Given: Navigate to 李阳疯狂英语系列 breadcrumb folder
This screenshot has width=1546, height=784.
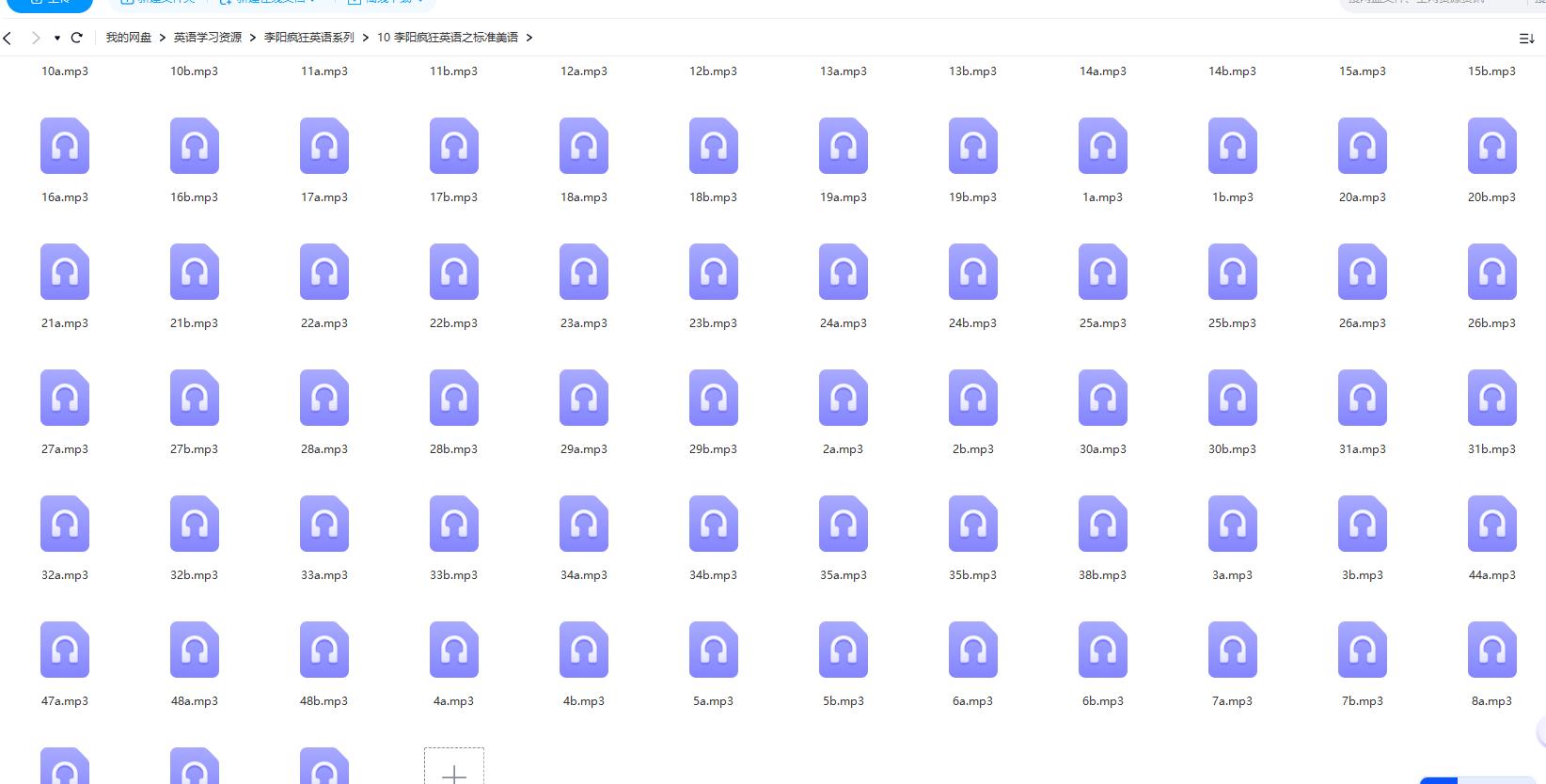Looking at the screenshot, I should click(x=309, y=38).
